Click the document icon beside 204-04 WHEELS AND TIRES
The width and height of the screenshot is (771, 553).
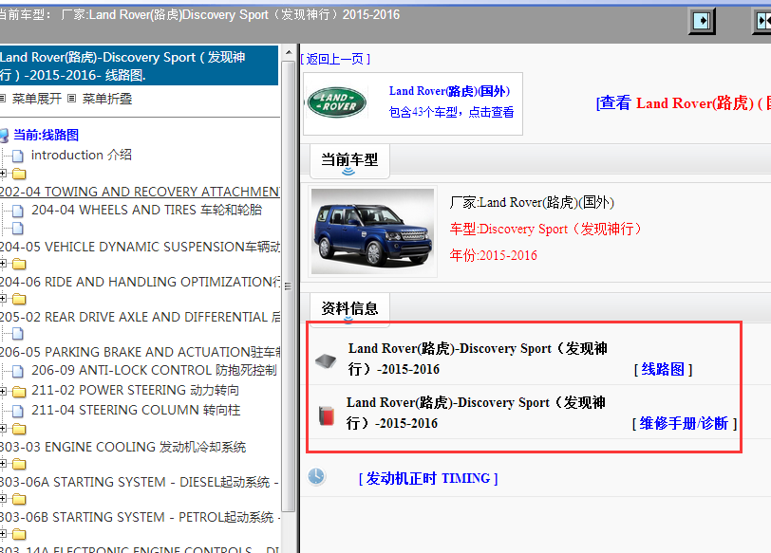(x=18, y=212)
